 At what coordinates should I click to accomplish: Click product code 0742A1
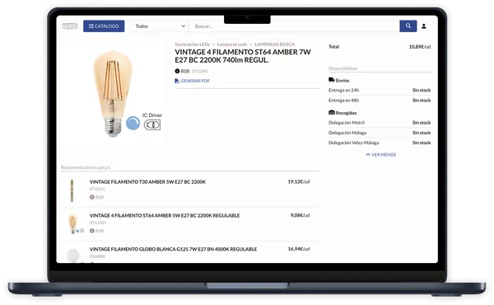[x=97, y=190]
